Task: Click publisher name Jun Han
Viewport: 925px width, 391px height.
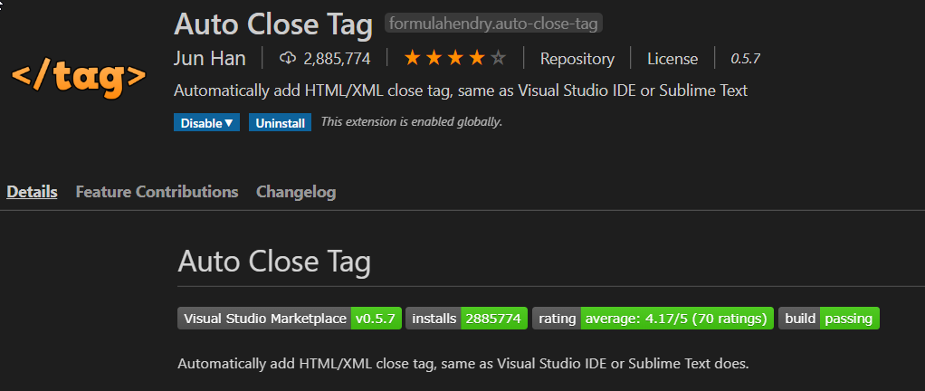Action: pyautogui.click(x=209, y=59)
